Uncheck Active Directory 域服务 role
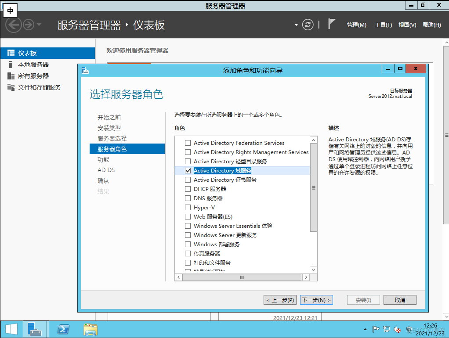This screenshot has height=338, width=449. click(188, 171)
